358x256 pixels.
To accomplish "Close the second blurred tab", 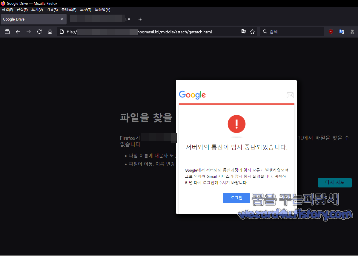I will (x=129, y=19).
